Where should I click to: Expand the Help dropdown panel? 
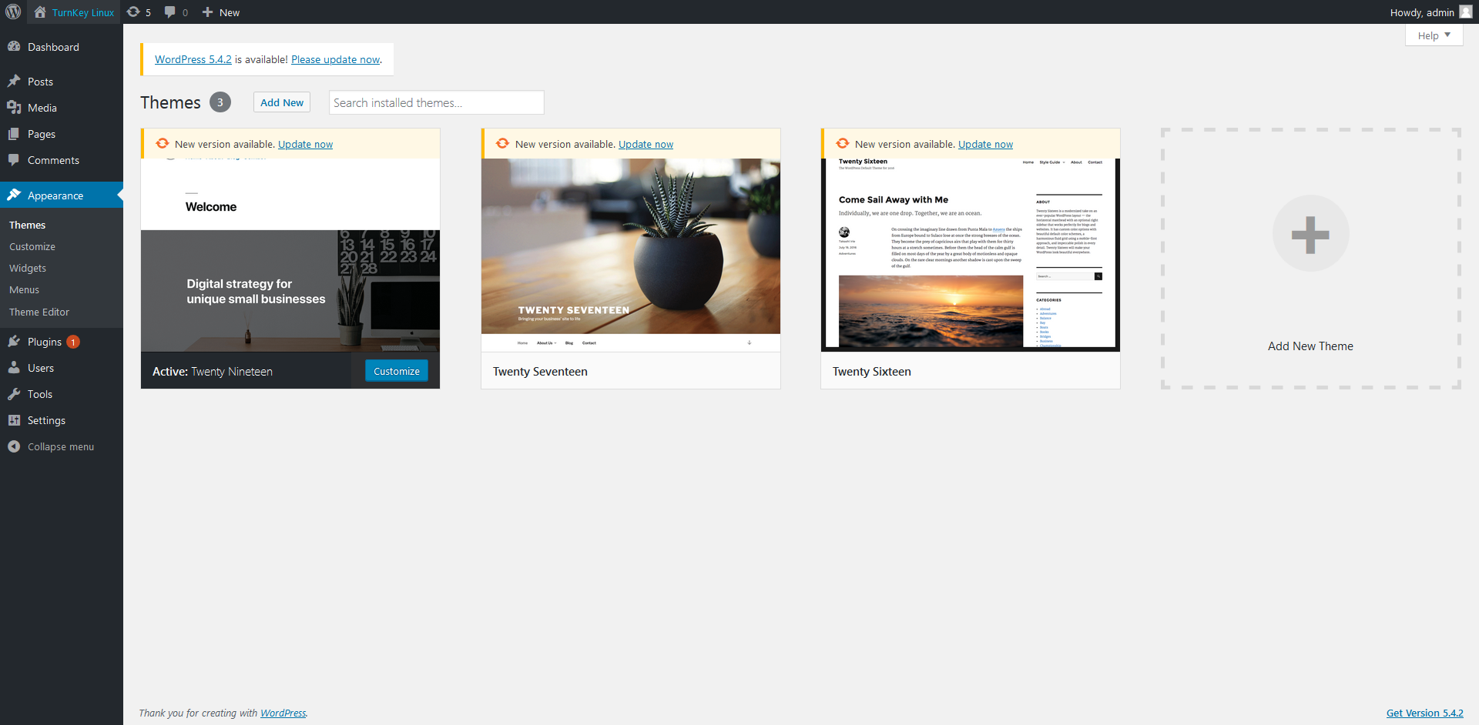pyautogui.click(x=1434, y=35)
